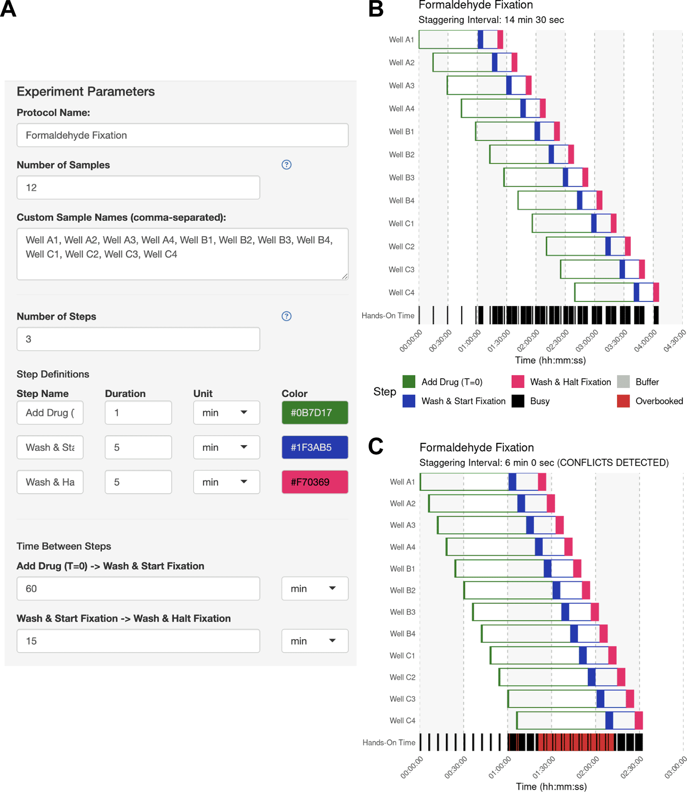Click the Protocol Name input field
This screenshot has width=687, height=792.
tap(182, 135)
